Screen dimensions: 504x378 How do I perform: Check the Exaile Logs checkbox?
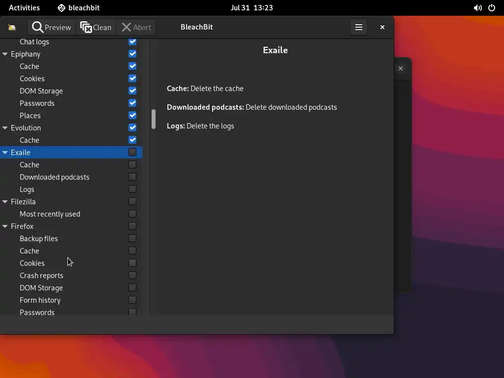click(x=132, y=189)
